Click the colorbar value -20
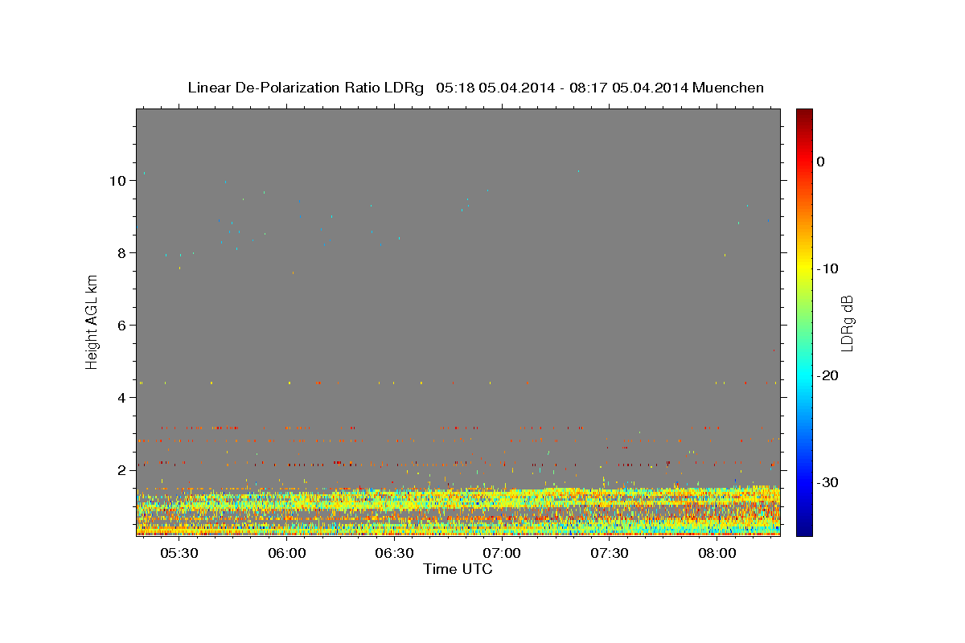The image size is (965, 643). click(828, 375)
